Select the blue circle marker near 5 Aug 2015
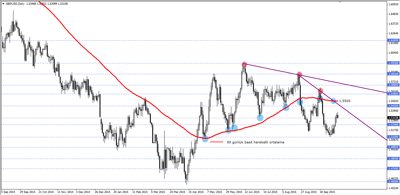The width and height of the screenshot is (400, 195). coord(286,108)
